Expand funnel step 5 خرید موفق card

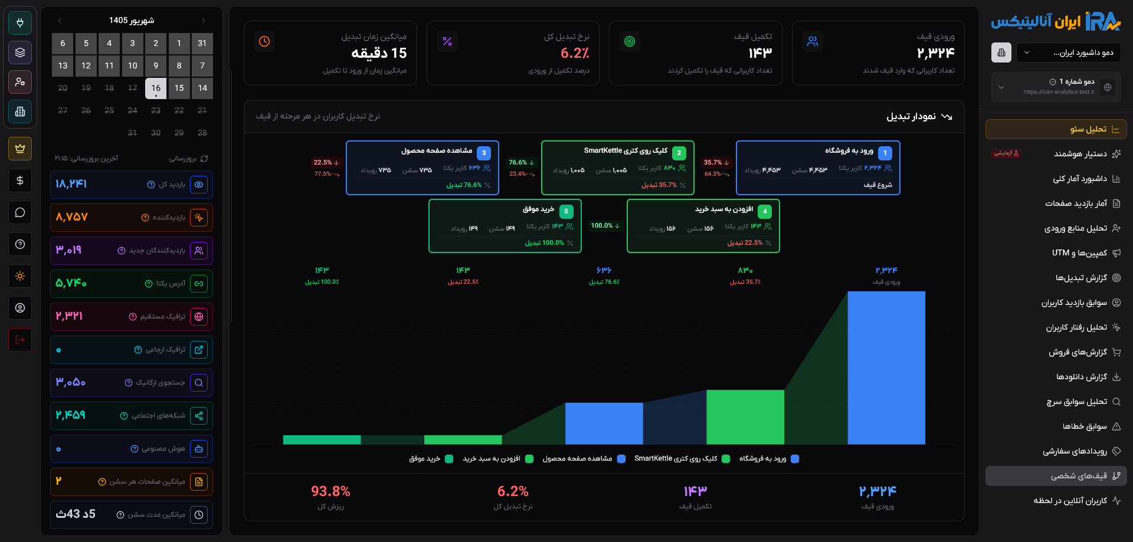pos(505,226)
